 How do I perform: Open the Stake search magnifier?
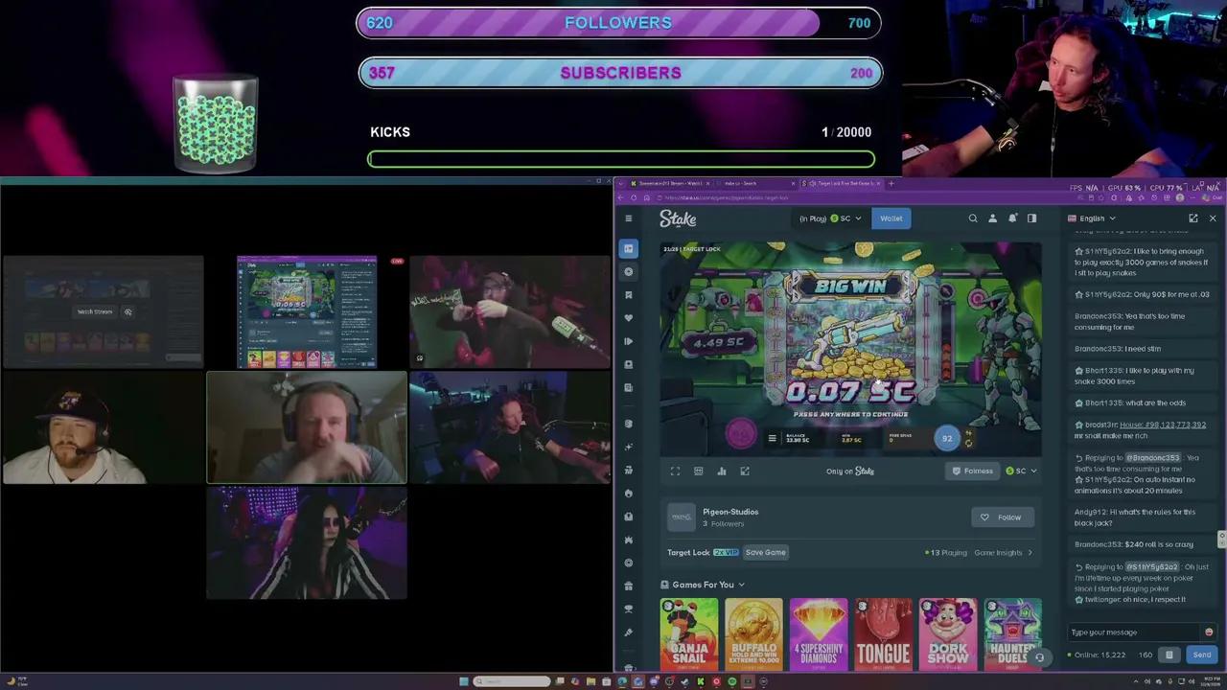(x=973, y=218)
